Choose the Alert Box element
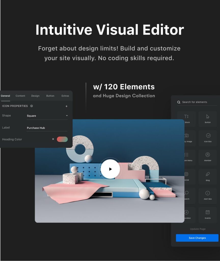The width and height of the screenshot is (220, 261). coord(208,195)
